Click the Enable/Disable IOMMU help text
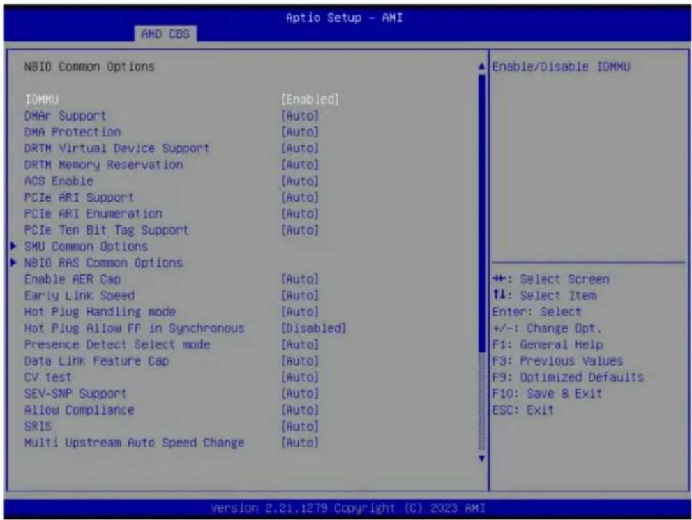692x520 pixels. tap(561, 66)
